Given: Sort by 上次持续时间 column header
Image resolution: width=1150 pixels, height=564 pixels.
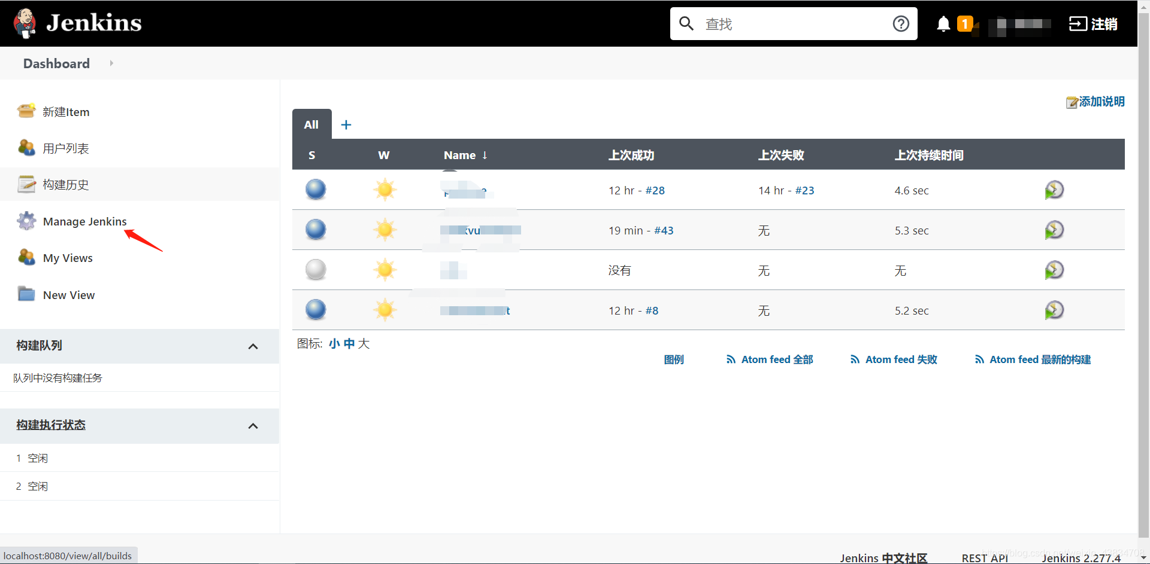Looking at the screenshot, I should 929,155.
